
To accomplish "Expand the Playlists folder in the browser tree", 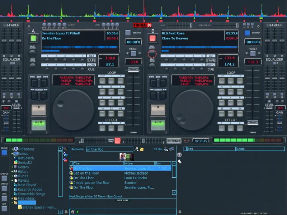I will click(x=12, y=181).
